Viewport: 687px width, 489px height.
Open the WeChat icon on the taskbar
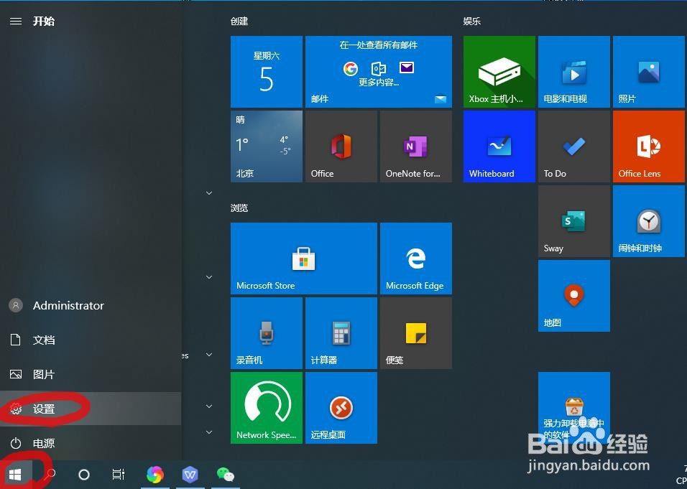(x=225, y=475)
